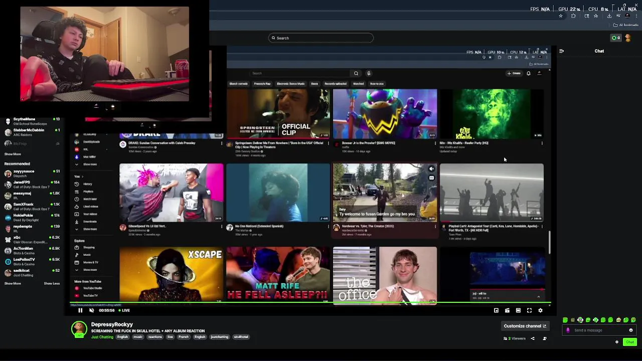This screenshot has height=361, width=642.
Task: Click the YouTube page scrollbar
Action: click(x=550, y=242)
